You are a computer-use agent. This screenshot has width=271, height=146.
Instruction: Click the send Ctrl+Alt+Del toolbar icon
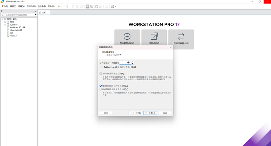coord(67,6)
